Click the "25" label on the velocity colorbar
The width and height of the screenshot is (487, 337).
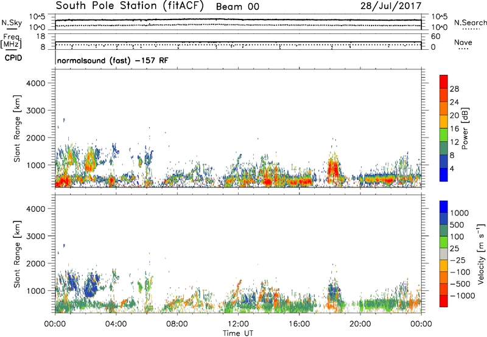tap(454, 249)
